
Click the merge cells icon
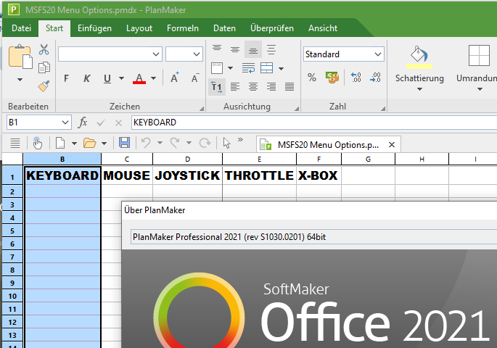click(266, 67)
